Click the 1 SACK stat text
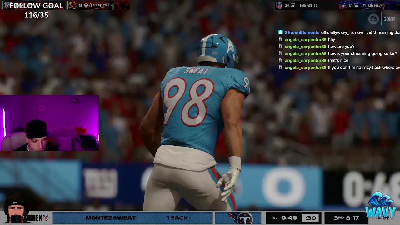Screen dimensions: 400x225 coord(177,218)
